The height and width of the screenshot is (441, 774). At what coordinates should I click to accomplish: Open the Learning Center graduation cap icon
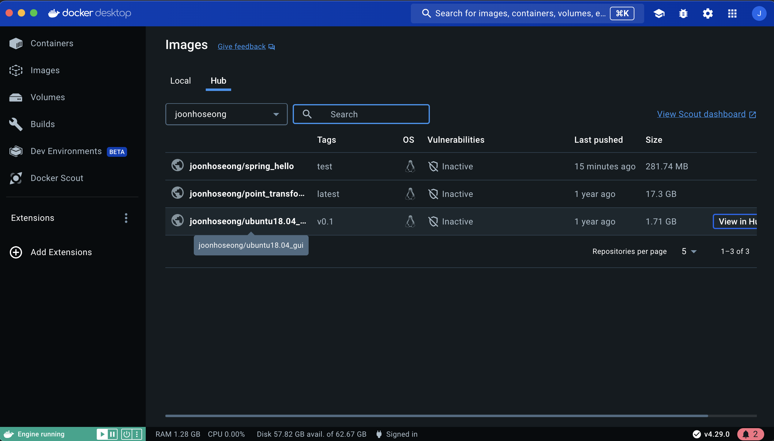659,13
